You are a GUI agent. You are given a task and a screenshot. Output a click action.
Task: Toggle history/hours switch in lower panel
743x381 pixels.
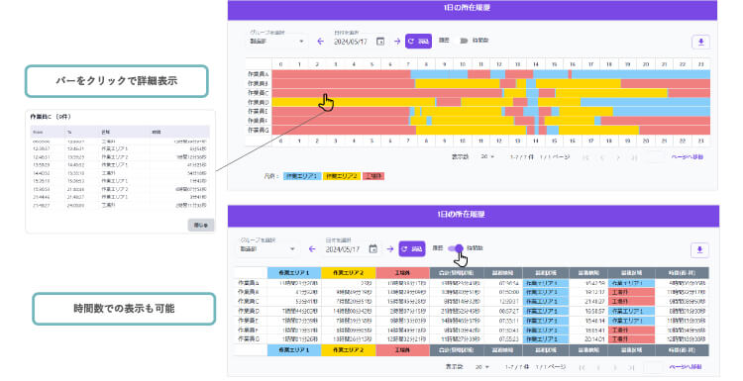click(456, 248)
